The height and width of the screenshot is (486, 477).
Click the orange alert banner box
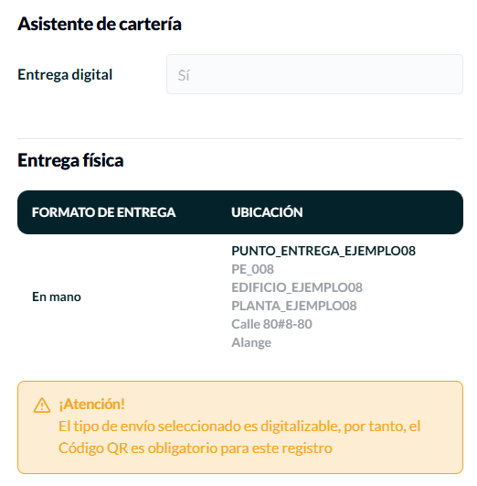click(240, 427)
